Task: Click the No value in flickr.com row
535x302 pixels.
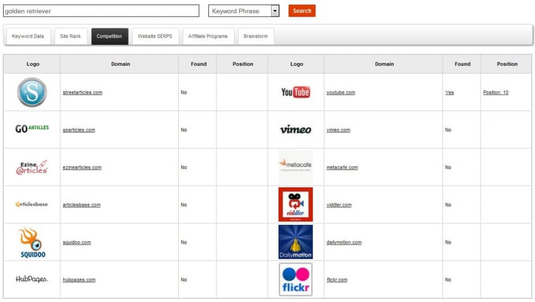Action: coord(448,280)
